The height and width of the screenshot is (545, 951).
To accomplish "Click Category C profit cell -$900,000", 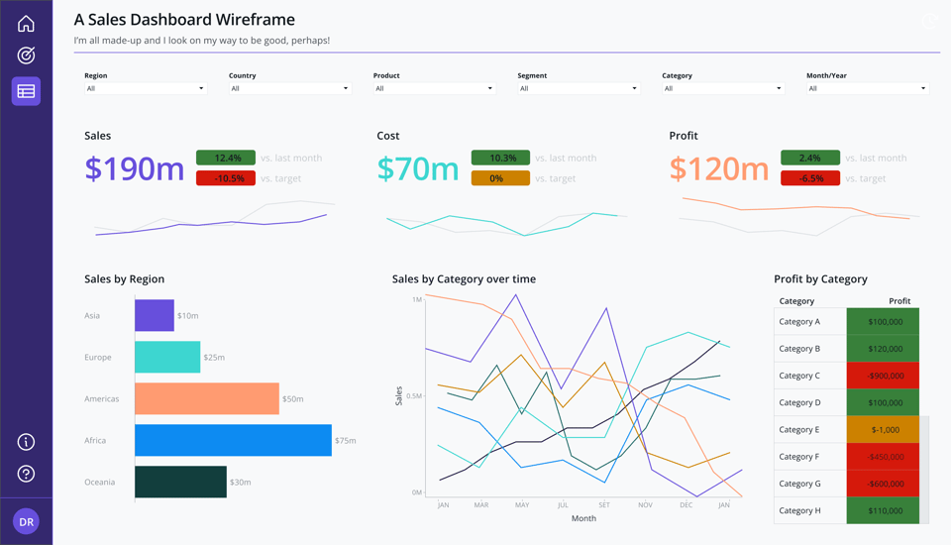I will pos(883,376).
